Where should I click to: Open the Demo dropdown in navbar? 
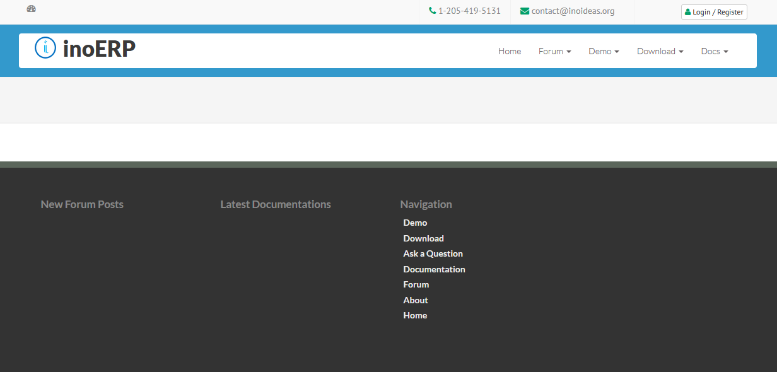tap(604, 51)
